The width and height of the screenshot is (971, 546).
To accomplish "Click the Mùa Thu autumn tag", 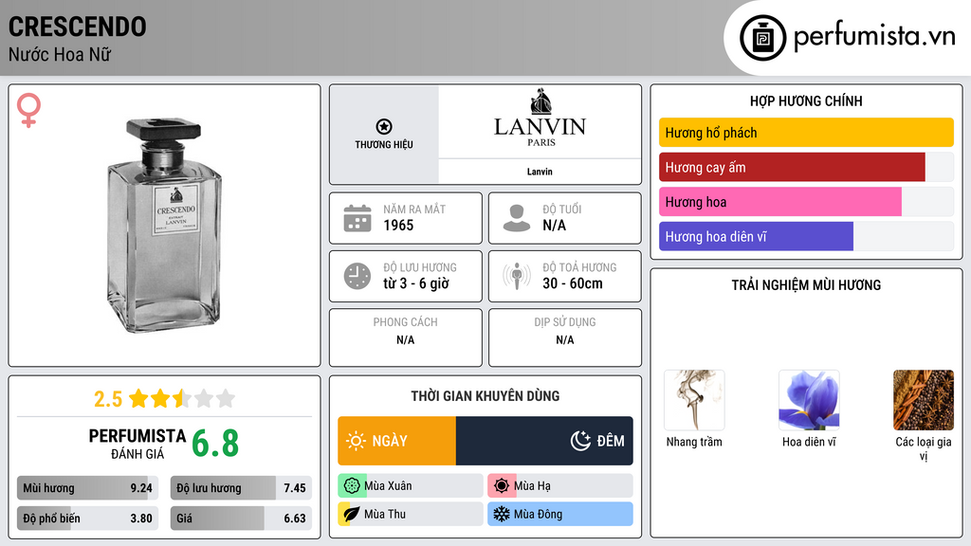I will pos(410,514).
